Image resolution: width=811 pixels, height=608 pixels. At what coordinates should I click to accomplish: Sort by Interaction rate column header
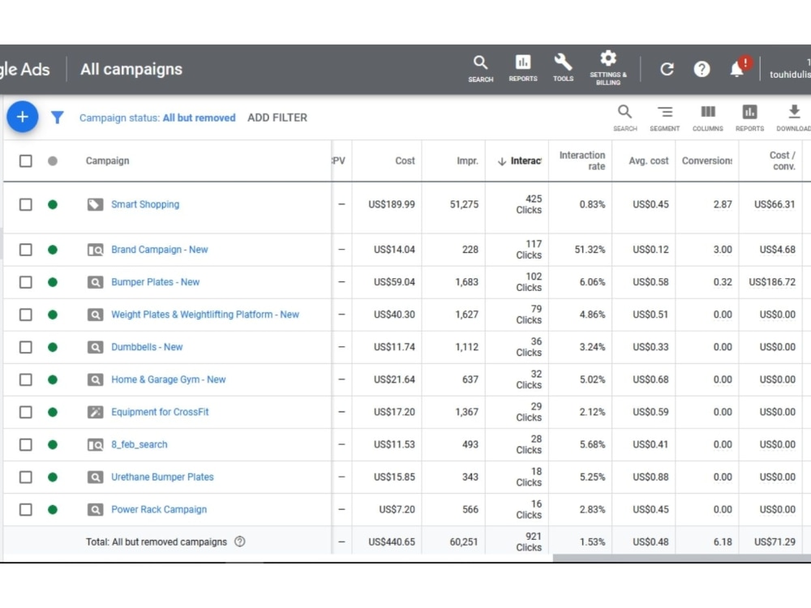coord(581,161)
